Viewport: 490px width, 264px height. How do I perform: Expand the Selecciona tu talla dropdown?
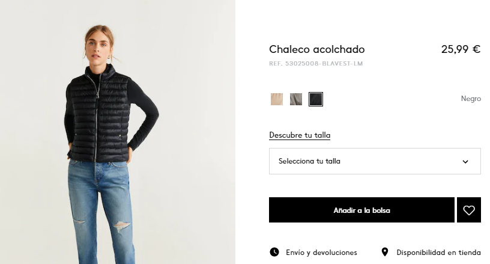click(x=375, y=161)
